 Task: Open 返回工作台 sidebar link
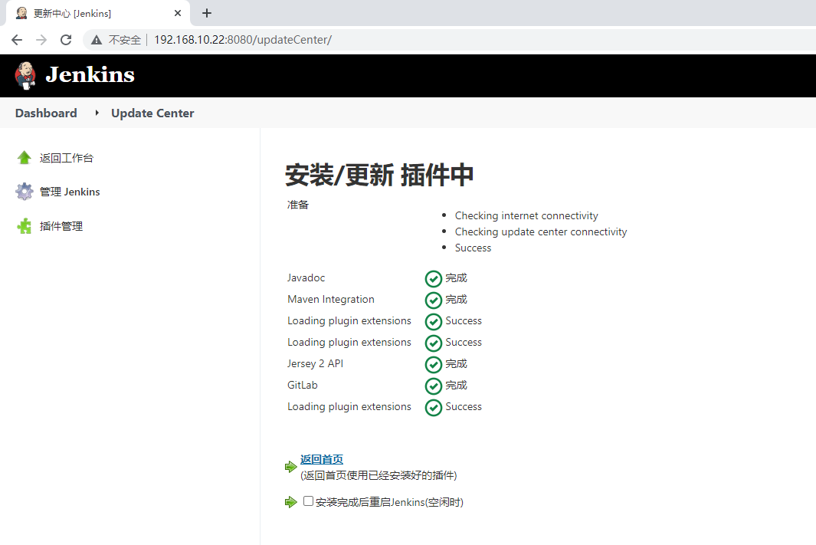coord(67,158)
